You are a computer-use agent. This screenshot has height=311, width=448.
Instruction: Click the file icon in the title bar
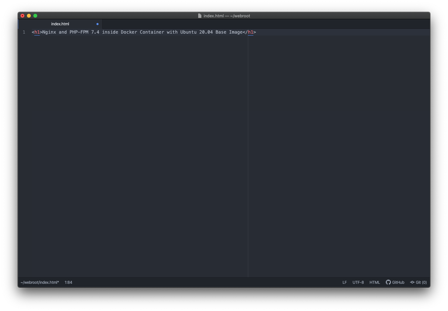(x=200, y=16)
